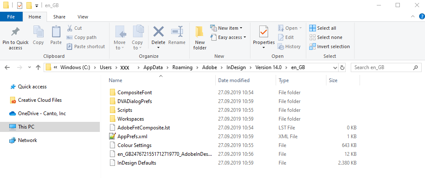Select This PC in navigation pane
This screenshot has width=425, height=178.
tap(50, 126)
